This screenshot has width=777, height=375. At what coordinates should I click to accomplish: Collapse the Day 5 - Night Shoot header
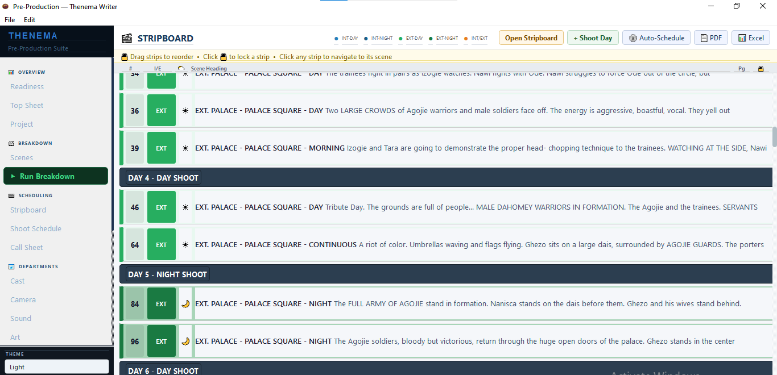coord(167,274)
